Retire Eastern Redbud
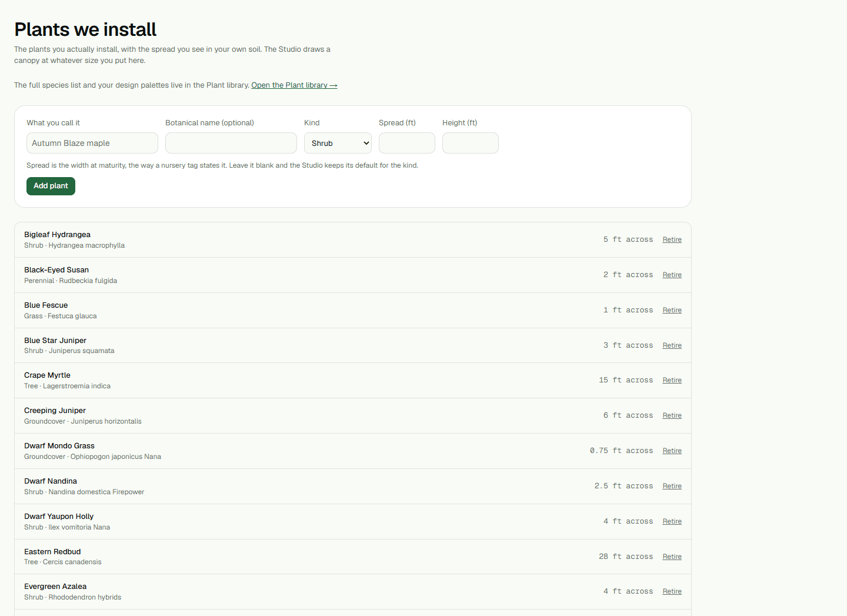The height and width of the screenshot is (616, 847). click(672, 557)
